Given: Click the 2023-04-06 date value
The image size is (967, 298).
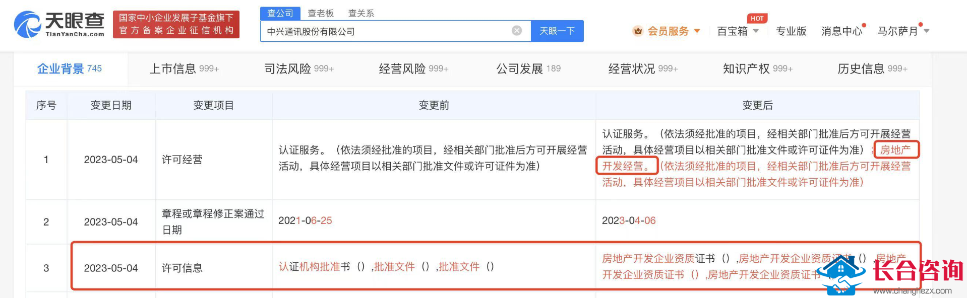Looking at the screenshot, I should point(629,220).
